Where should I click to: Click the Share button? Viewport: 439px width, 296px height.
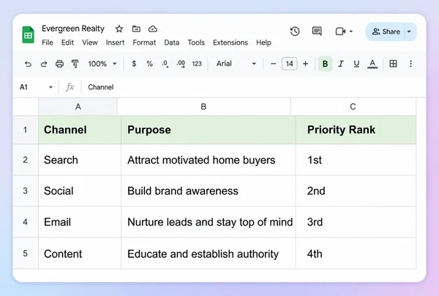pyautogui.click(x=386, y=32)
